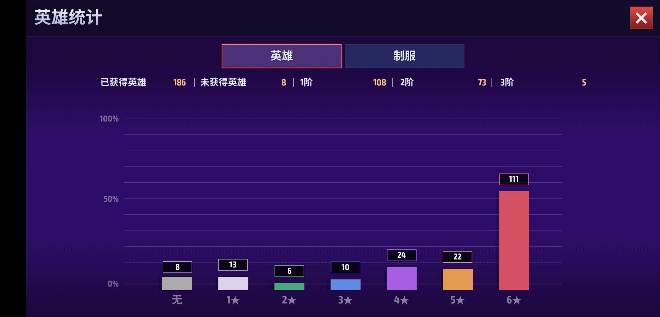Click the green 2★ bar

(289, 286)
